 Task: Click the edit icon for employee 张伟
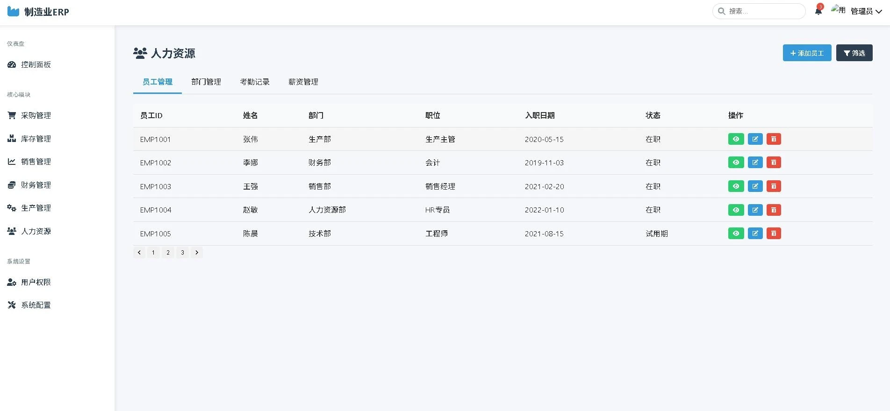pyautogui.click(x=755, y=139)
